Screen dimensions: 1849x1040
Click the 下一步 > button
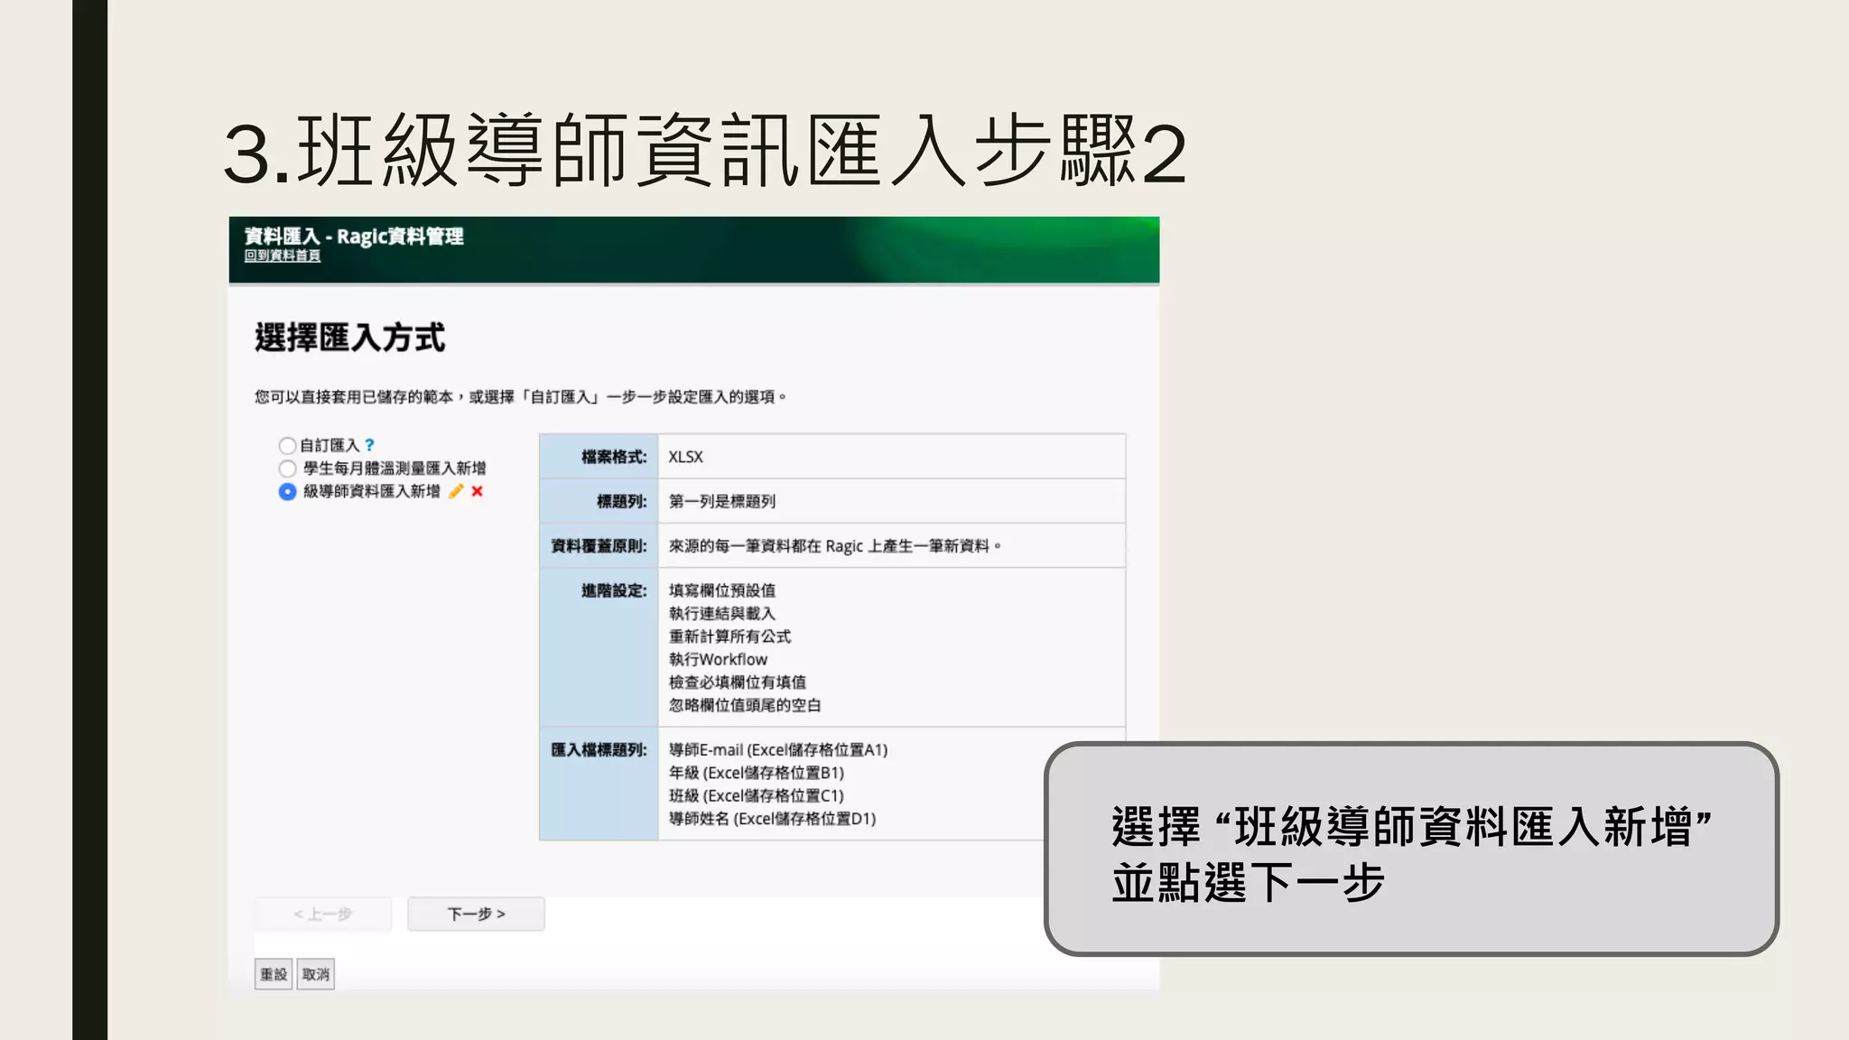(x=476, y=914)
